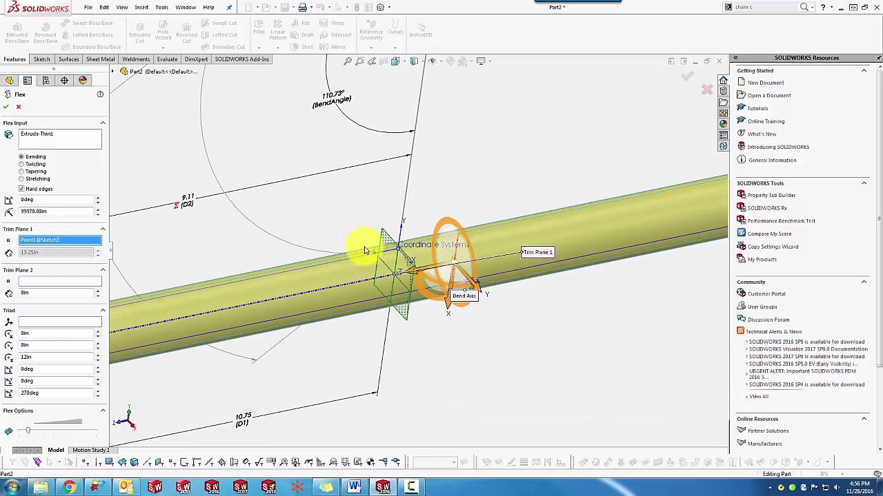Collapse the Online Resources group
This screenshot has height=496, width=883.
point(864,419)
